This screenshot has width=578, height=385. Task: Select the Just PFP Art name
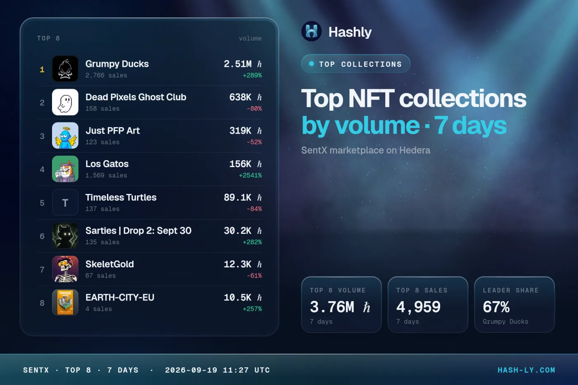click(x=113, y=131)
